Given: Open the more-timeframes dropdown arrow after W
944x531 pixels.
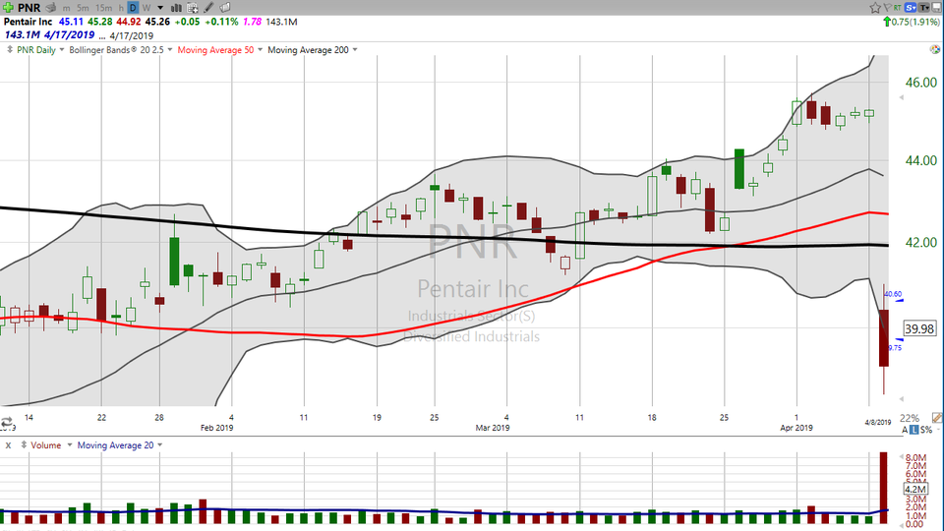Looking at the screenshot, I should [160, 8].
